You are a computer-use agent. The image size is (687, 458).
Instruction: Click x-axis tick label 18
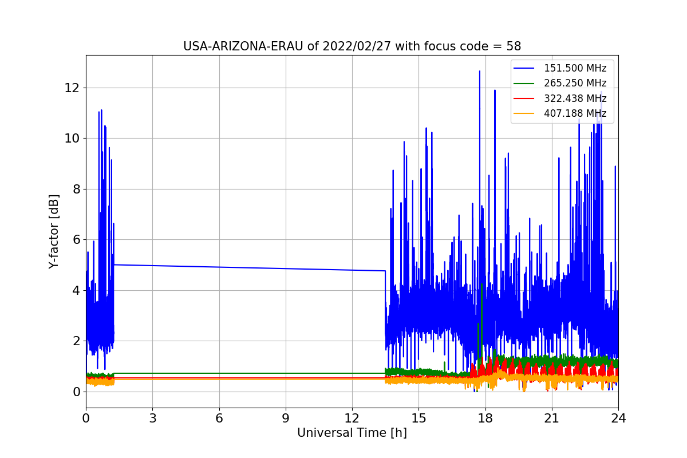click(485, 418)
